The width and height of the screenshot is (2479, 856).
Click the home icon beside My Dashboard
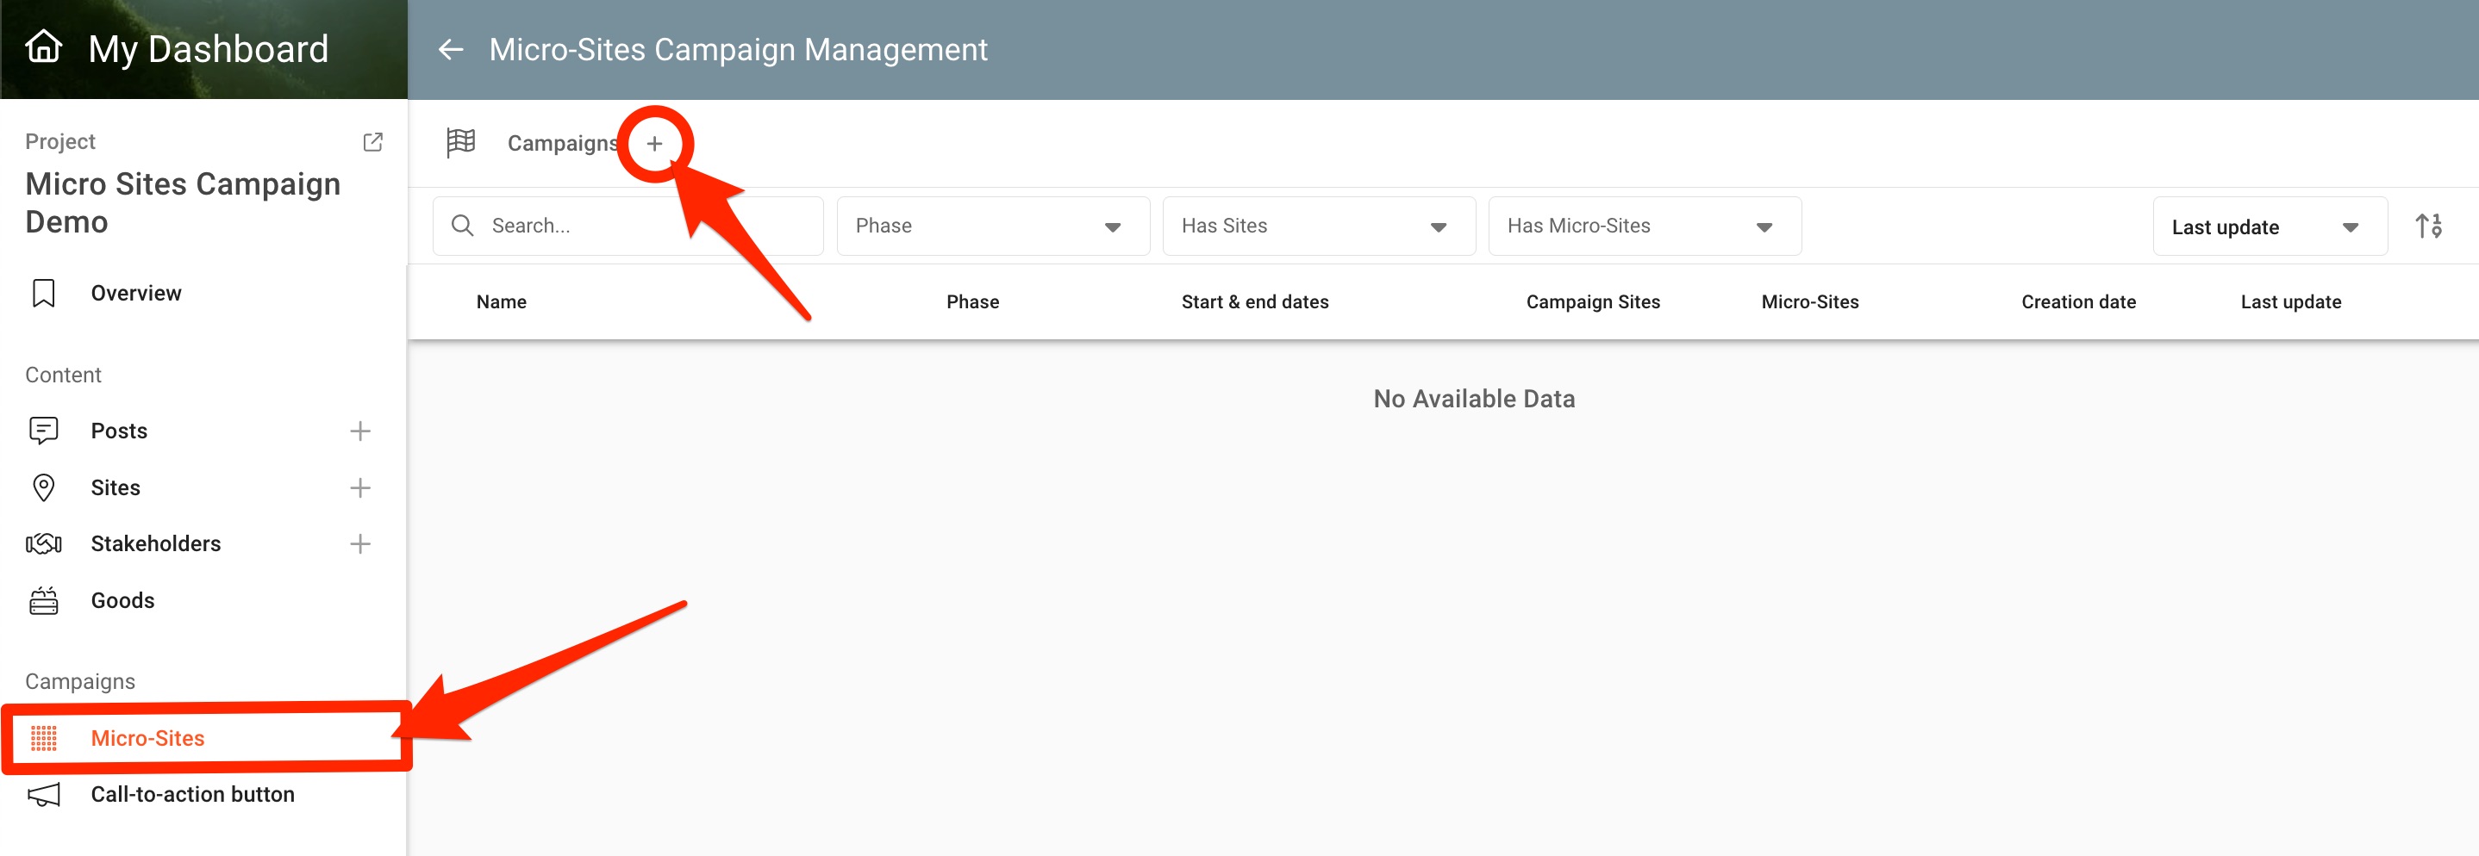43,47
